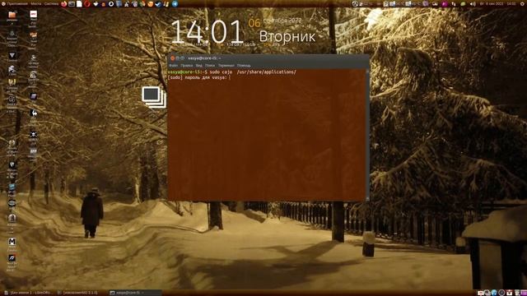This screenshot has width=527, height=296.
Task: Launch Steam from the top panel
Action: pyautogui.click(x=158, y=4)
